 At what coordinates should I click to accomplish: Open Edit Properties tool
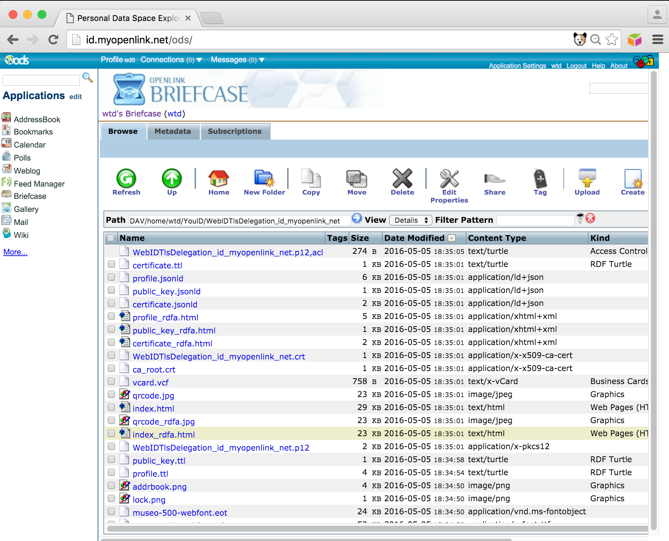pos(449,179)
